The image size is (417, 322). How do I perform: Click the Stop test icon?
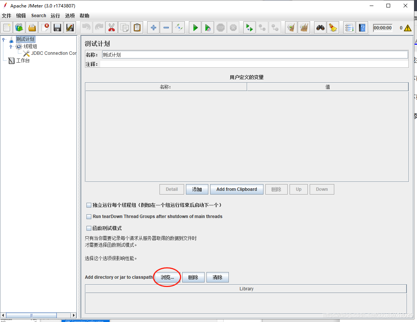(x=221, y=28)
